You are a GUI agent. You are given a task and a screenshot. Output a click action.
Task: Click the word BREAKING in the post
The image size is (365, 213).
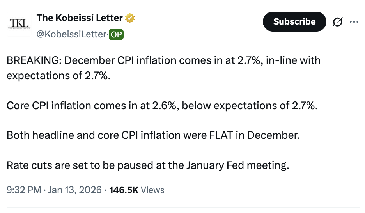tap(33, 60)
